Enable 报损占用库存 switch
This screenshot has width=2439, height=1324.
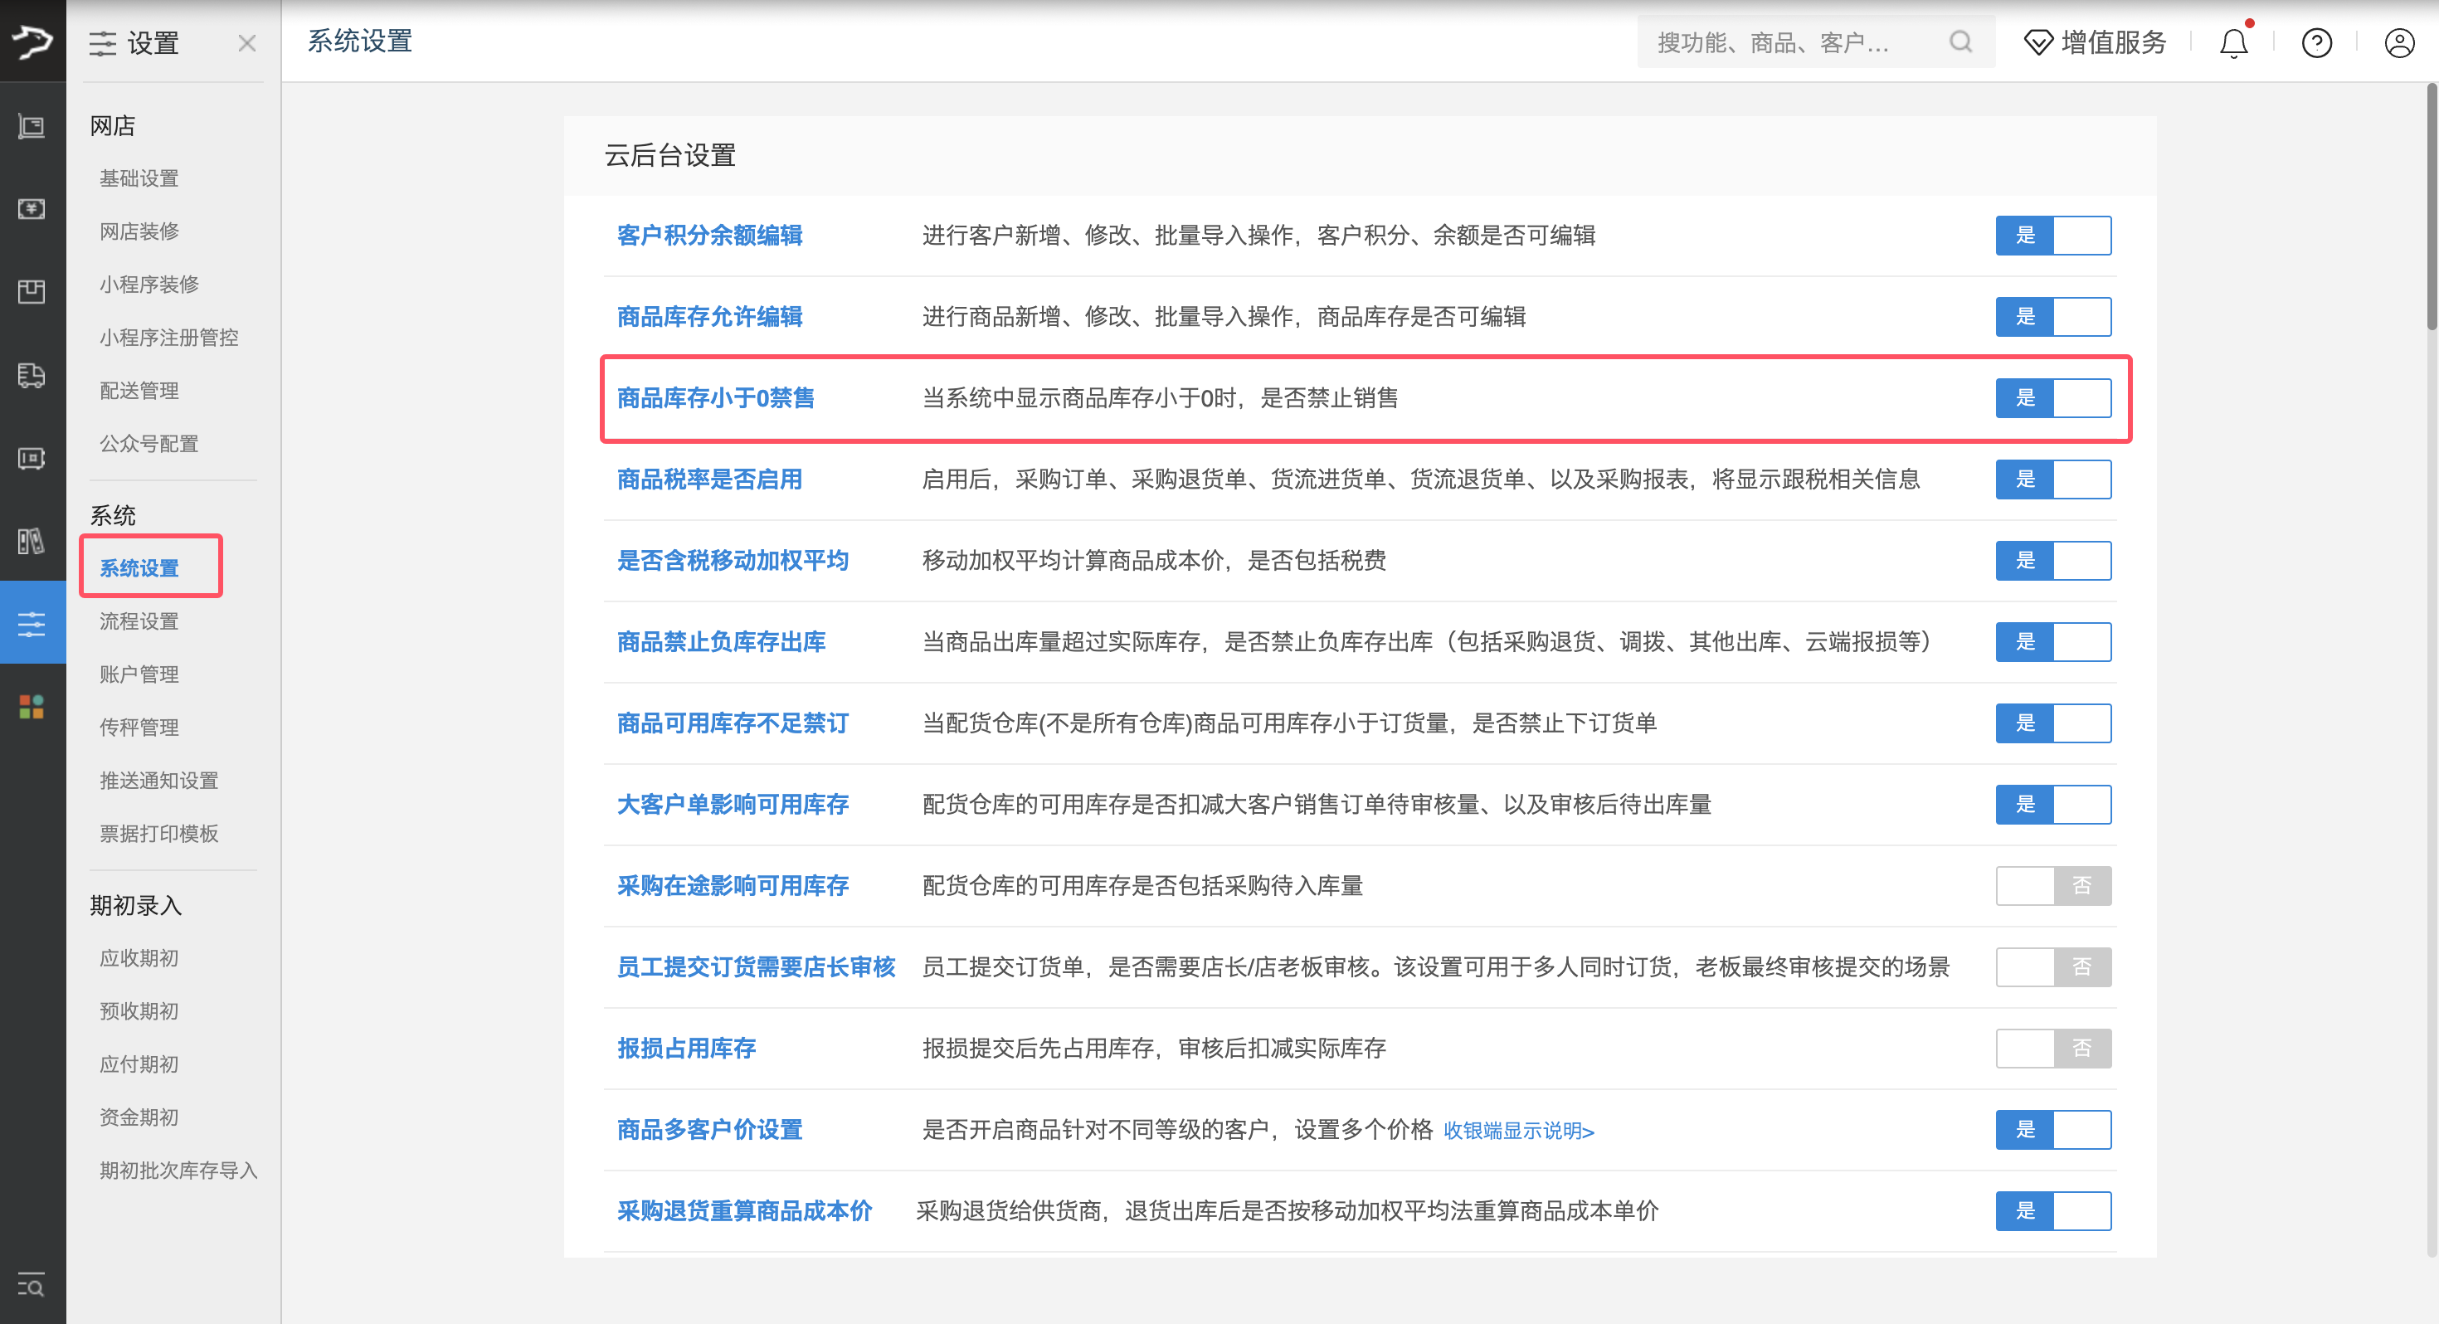tap(2052, 1049)
